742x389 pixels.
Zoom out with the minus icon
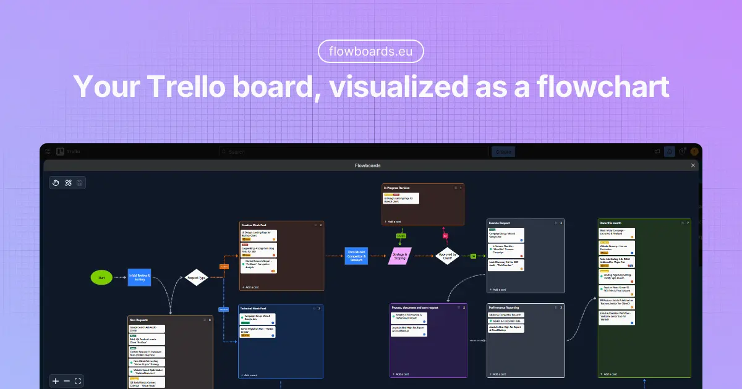pos(67,381)
